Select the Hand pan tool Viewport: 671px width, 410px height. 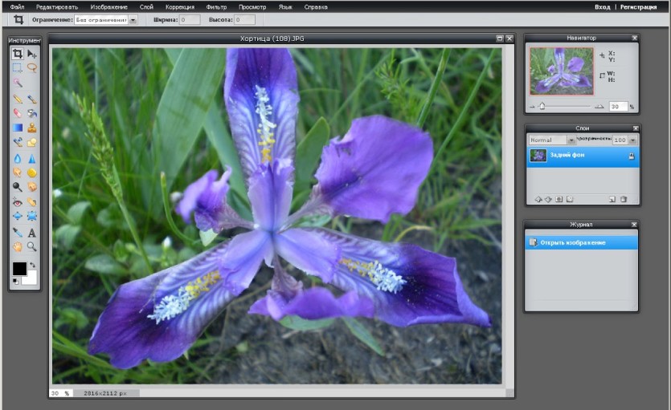17,247
